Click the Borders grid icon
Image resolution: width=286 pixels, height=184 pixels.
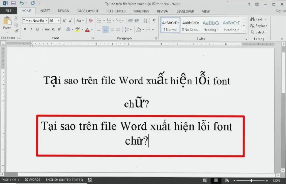pyautogui.click(x=148, y=29)
